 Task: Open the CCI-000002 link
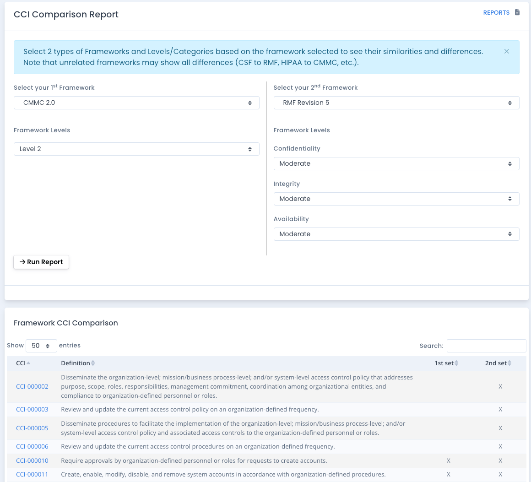pos(32,386)
